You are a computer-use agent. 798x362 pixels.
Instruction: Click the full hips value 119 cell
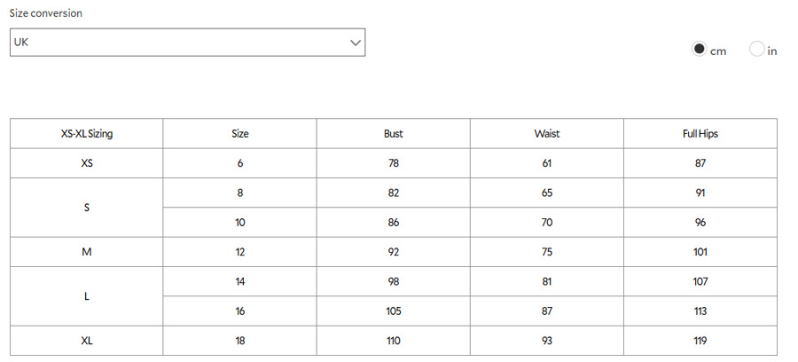[x=700, y=341]
